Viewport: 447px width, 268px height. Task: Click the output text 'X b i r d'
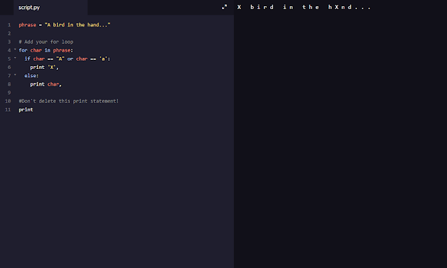tap(255, 7)
